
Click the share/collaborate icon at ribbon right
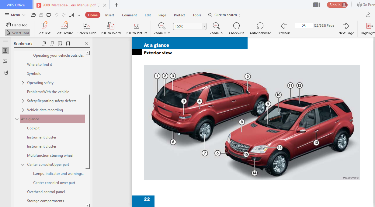point(369,15)
